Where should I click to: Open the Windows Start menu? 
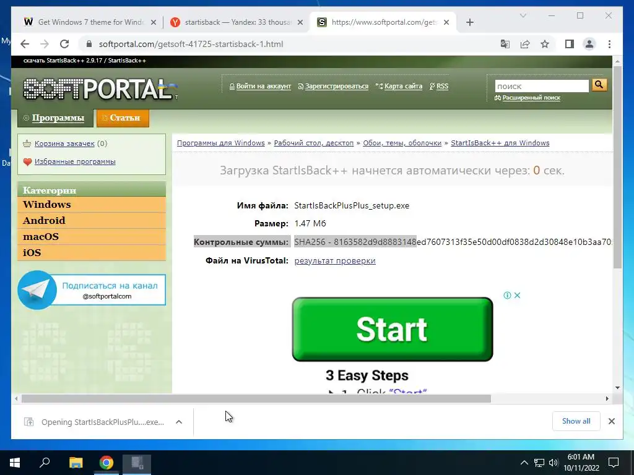tap(15, 463)
